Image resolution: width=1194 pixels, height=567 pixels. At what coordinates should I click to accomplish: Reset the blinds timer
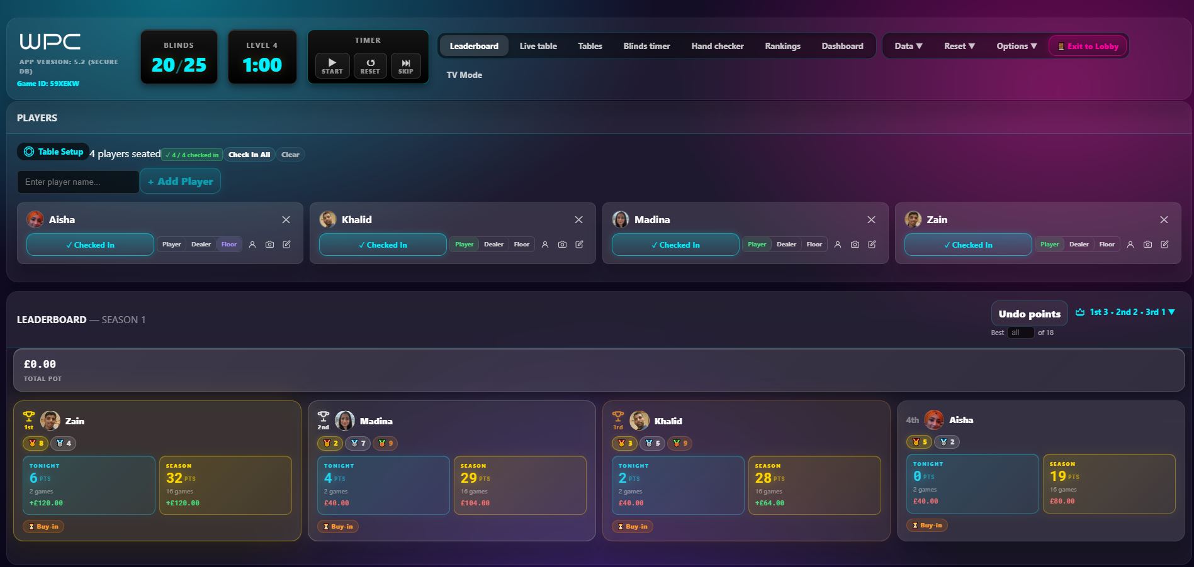370,65
